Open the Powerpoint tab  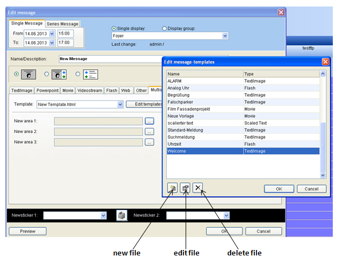(x=48, y=90)
